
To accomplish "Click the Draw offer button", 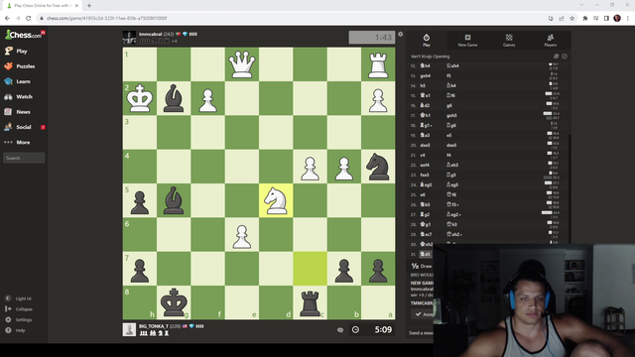I will [422, 266].
